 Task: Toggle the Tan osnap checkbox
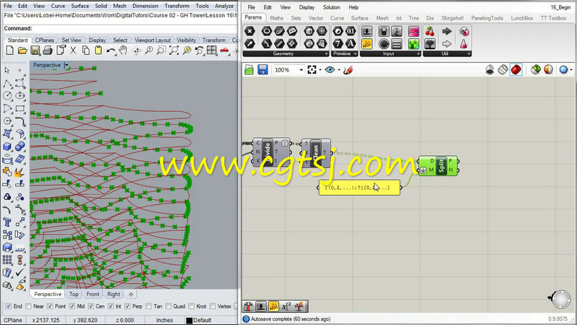tap(149, 306)
